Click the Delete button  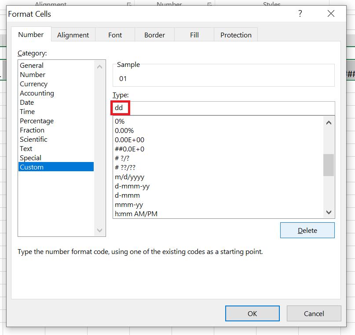(x=307, y=230)
